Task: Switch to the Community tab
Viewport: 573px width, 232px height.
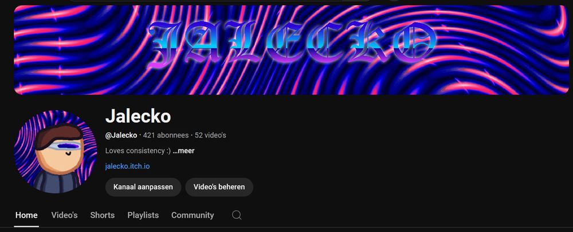Action: click(193, 215)
